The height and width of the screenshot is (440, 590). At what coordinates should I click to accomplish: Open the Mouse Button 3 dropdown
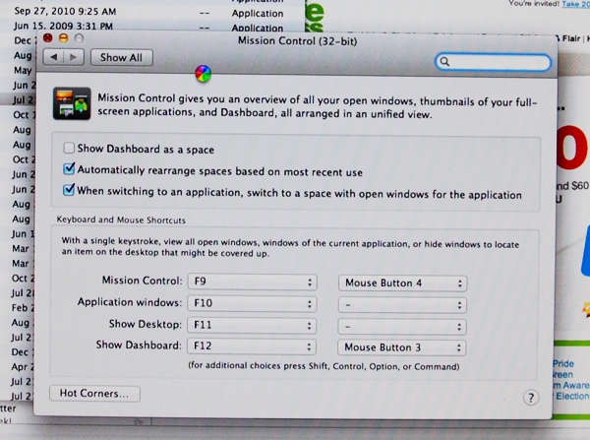pyautogui.click(x=402, y=347)
